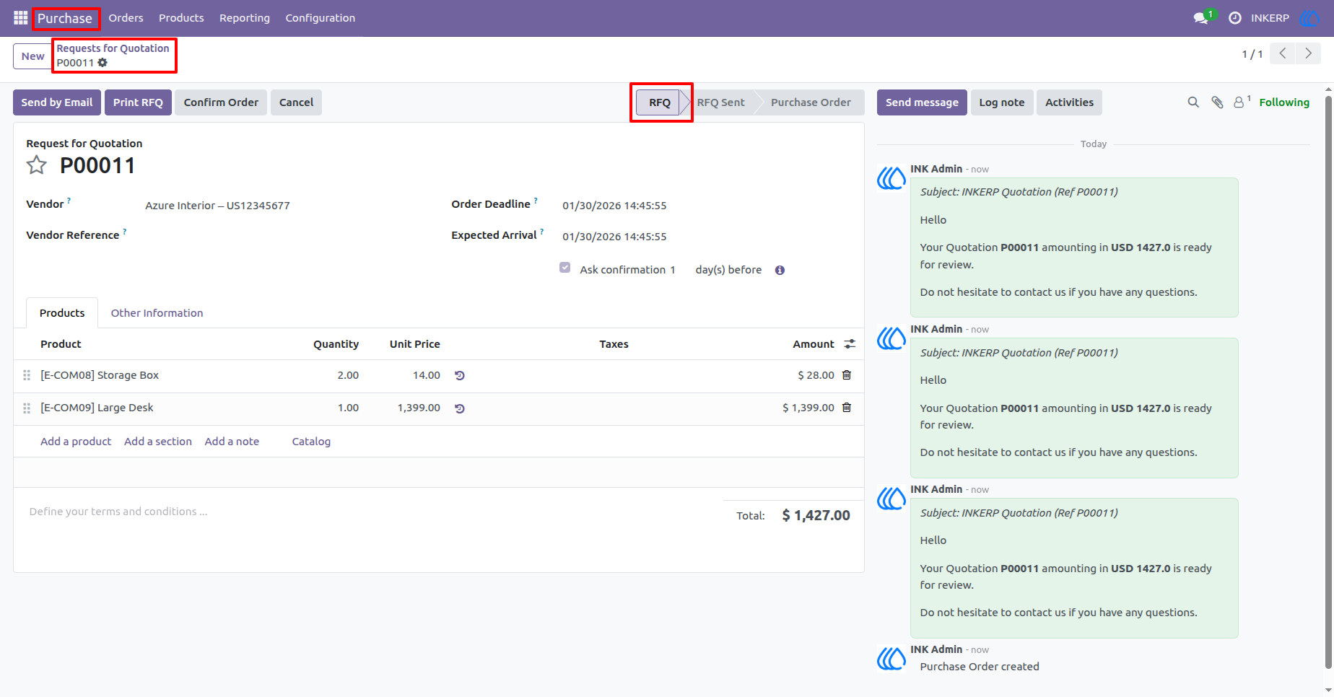
Task: Open the product Catalog link
Action: click(x=311, y=442)
